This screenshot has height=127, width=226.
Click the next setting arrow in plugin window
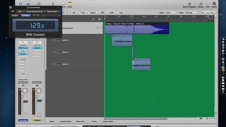click(38, 16)
